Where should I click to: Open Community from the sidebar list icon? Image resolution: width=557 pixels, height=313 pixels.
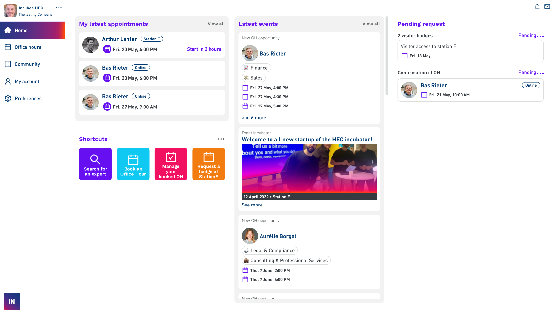(x=8, y=64)
